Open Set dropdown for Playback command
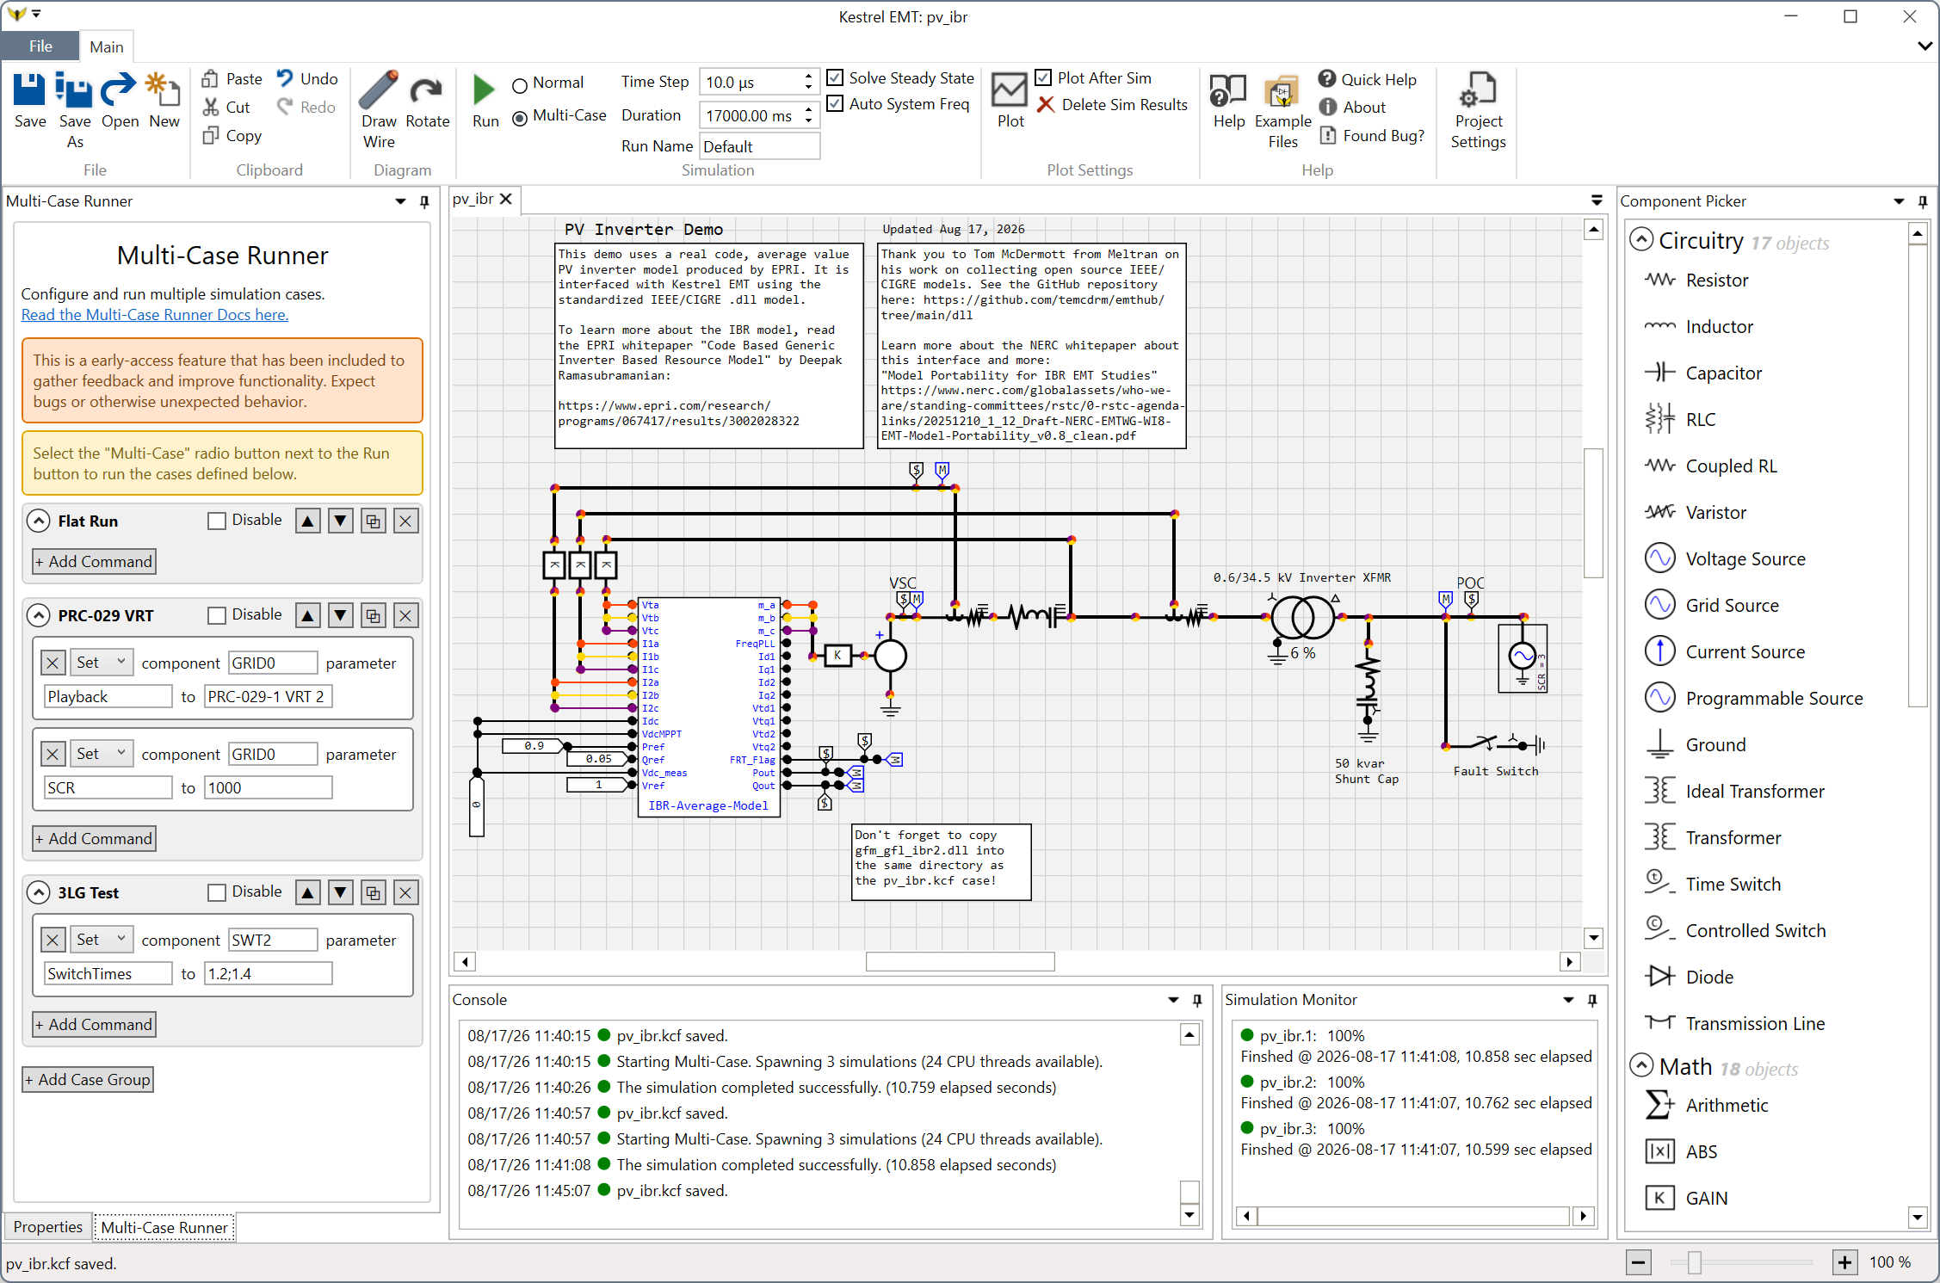This screenshot has height=1283, width=1940. pyautogui.click(x=102, y=663)
